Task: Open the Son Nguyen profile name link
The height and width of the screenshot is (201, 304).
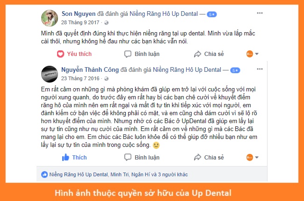Action: tap(79, 14)
